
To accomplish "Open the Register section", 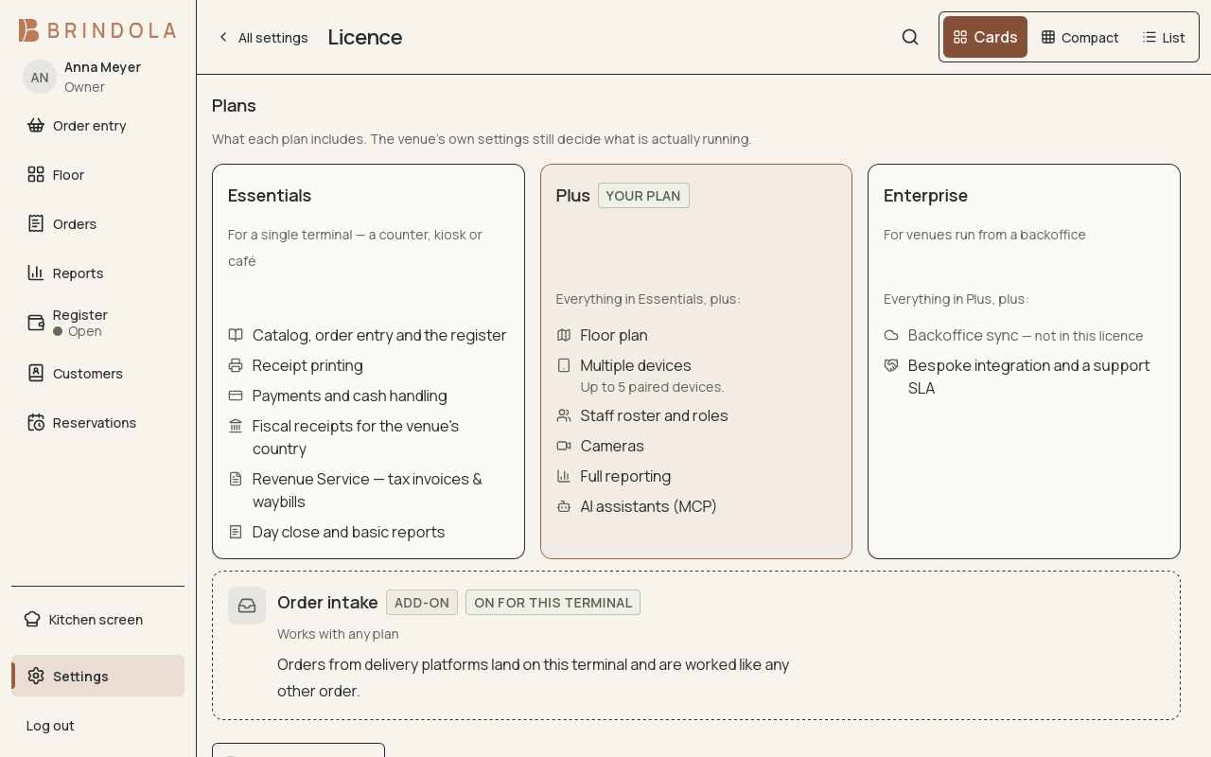I will 97,323.
